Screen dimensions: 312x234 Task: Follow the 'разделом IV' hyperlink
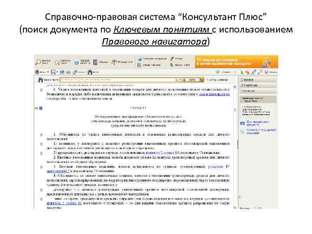[219, 166]
